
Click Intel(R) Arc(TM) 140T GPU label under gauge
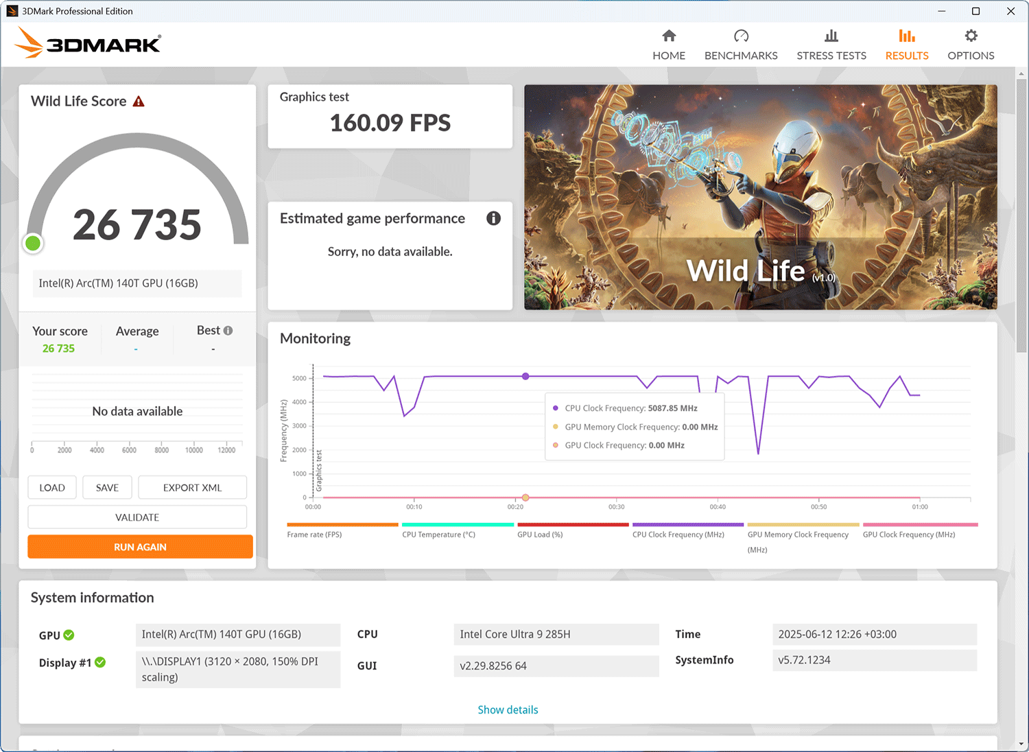[137, 283]
